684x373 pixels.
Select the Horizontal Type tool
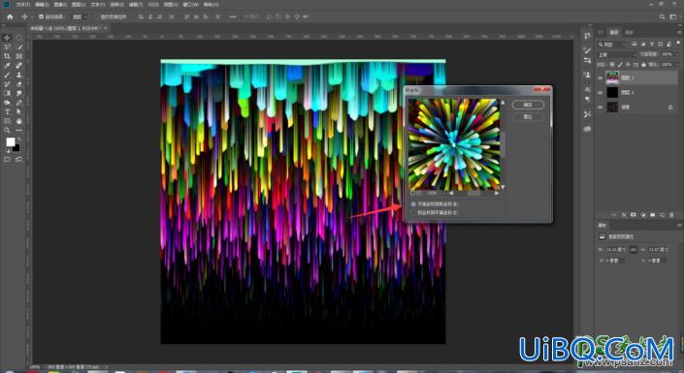[7, 112]
